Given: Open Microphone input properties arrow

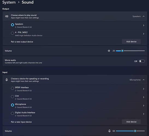Looking at the screenshot, I should click(x=144, y=106).
